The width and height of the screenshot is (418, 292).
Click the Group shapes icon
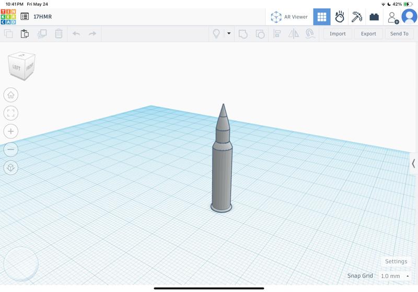click(243, 34)
